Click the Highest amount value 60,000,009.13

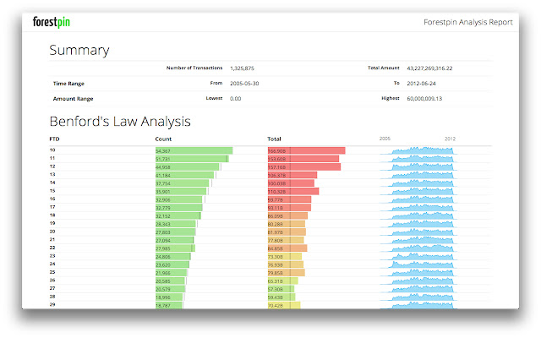(x=424, y=99)
